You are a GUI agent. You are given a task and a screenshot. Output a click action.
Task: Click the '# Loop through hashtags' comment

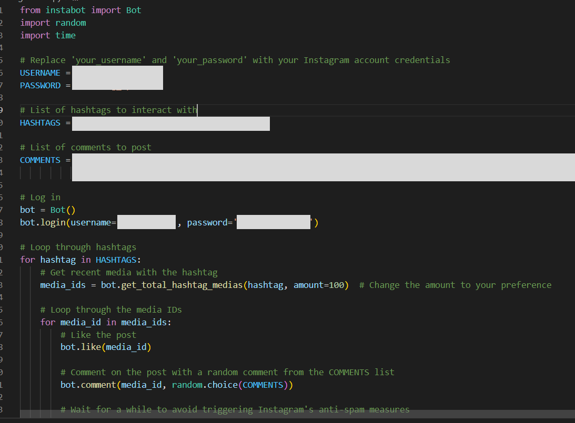(x=78, y=247)
